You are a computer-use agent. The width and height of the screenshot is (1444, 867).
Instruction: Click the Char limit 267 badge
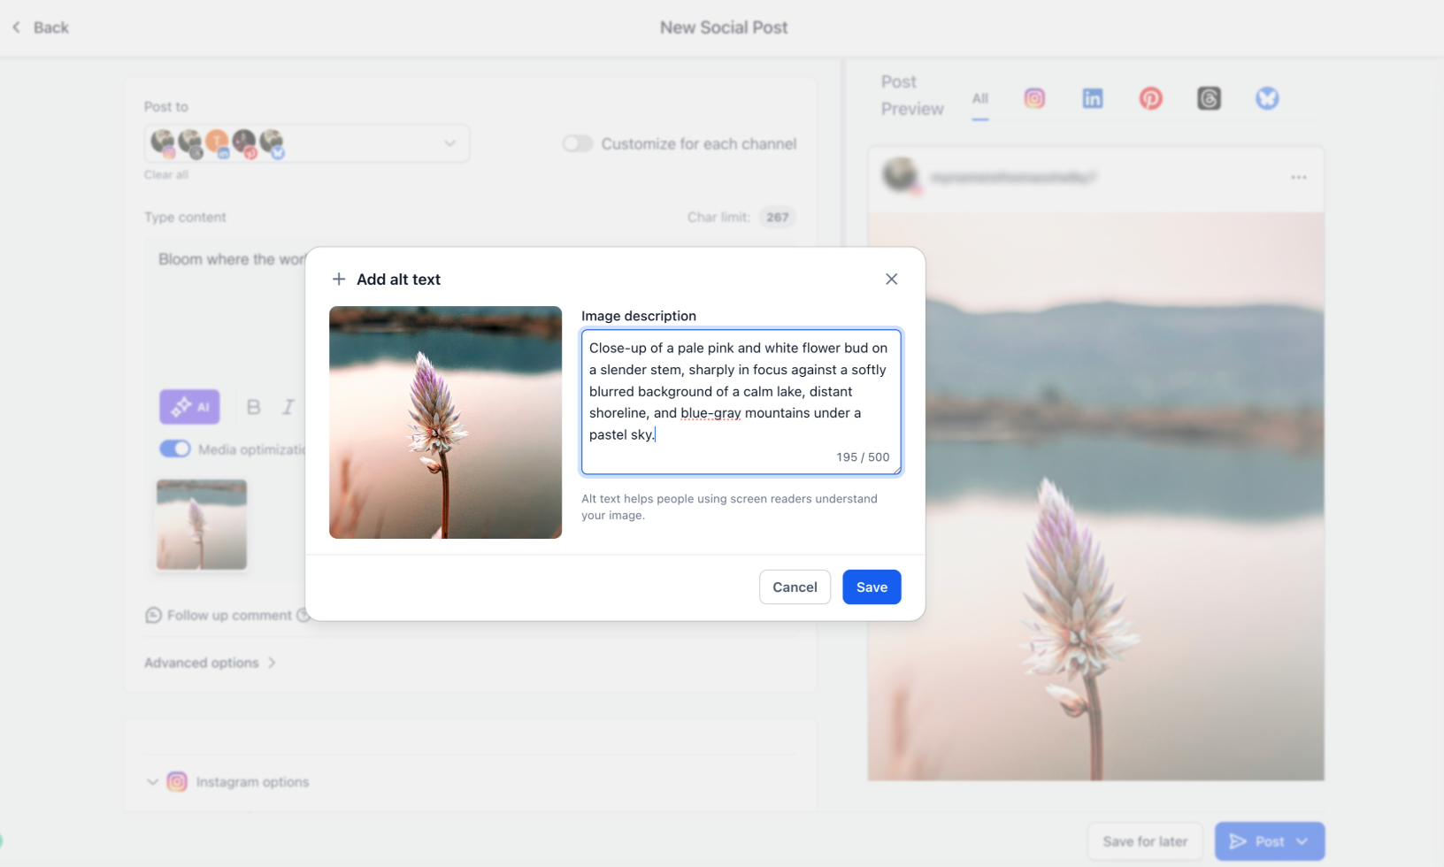[778, 217]
